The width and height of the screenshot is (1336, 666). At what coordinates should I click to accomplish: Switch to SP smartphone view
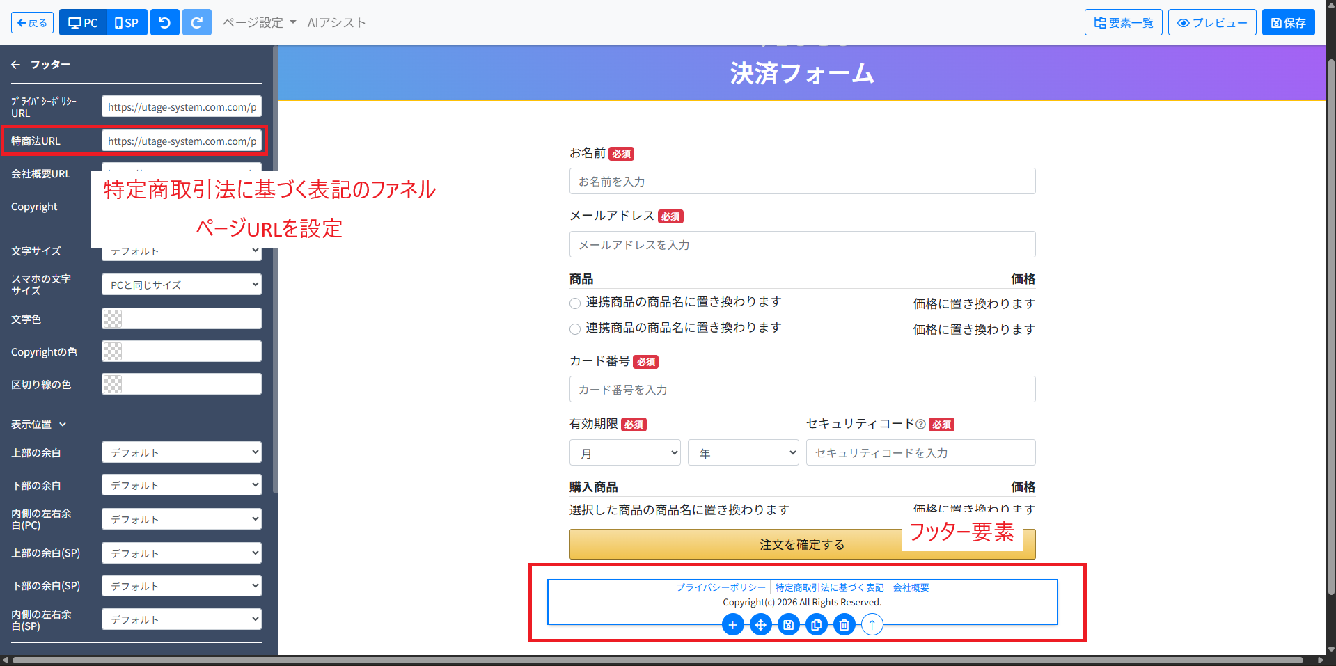click(127, 23)
